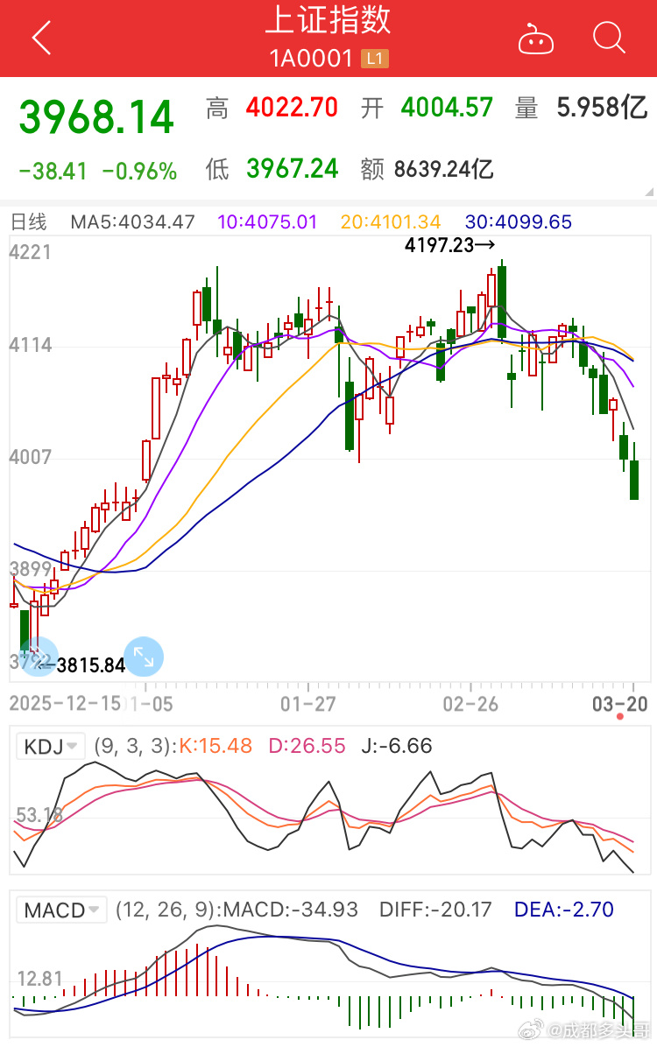Tap the MACD 12.81 axis label

[x=39, y=979]
